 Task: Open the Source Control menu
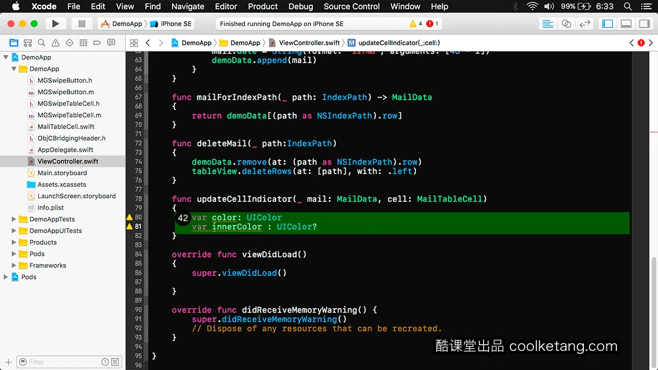click(x=352, y=6)
